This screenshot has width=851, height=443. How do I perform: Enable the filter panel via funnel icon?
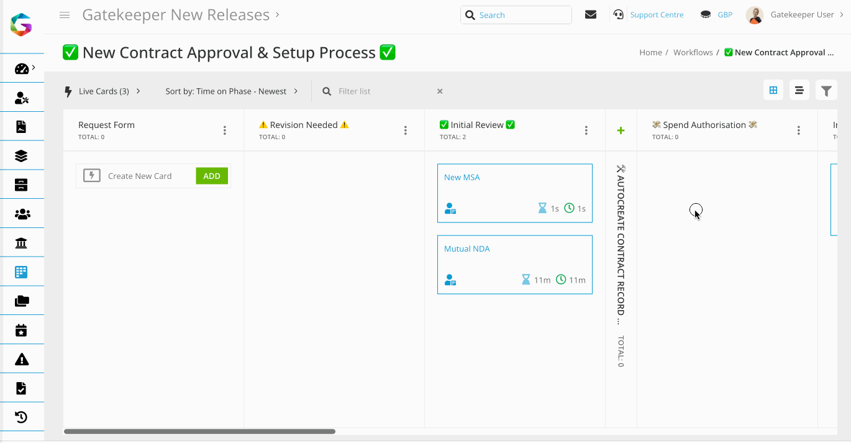click(826, 90)
